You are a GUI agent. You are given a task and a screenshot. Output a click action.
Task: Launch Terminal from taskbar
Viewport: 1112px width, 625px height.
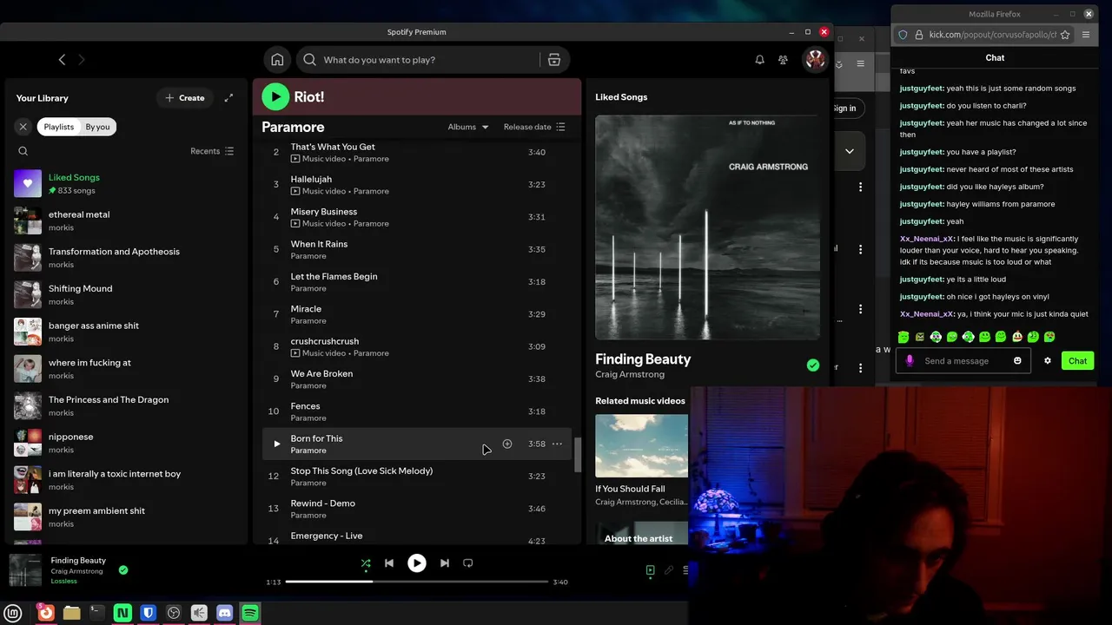click(97, 613)
